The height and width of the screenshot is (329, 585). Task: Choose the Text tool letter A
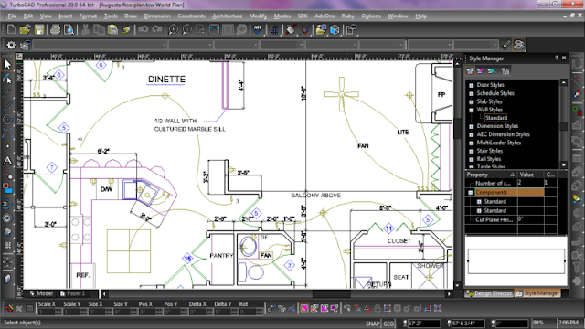point(7,161)
